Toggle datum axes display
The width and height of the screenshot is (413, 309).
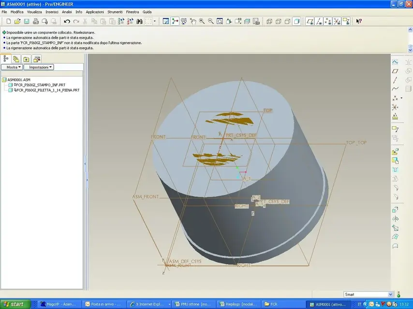click(x=319, y=21)
